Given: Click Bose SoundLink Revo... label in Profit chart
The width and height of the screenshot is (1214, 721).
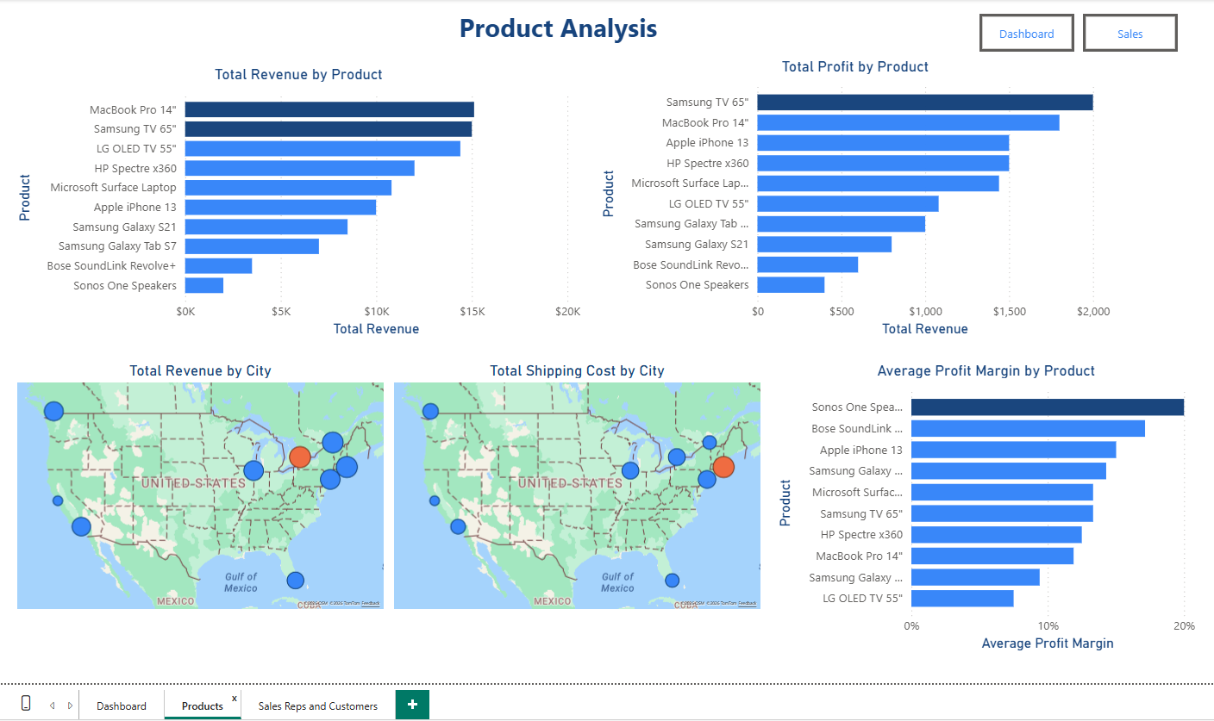Looking at the screenshot, I should 691,265.
